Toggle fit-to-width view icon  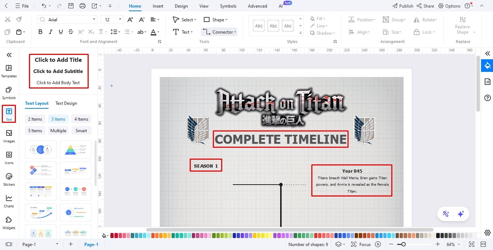483,244
